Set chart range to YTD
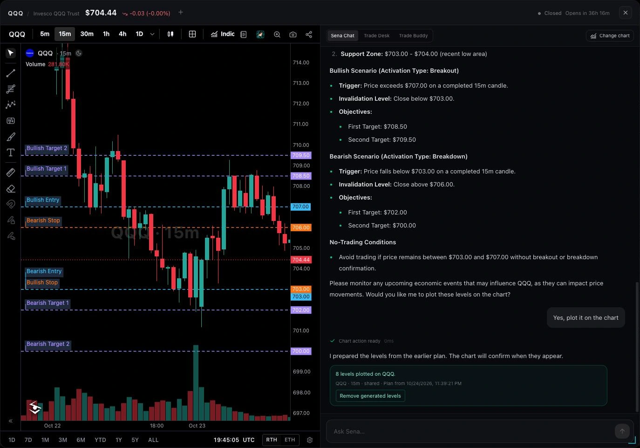 (x=100, y=440)
